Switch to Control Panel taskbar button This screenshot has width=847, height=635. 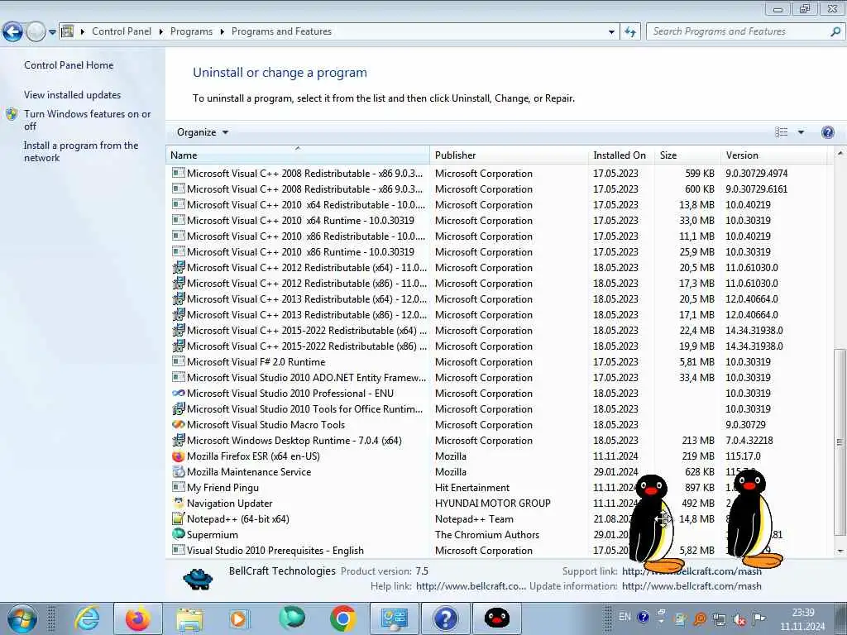(x=394, y=618)
